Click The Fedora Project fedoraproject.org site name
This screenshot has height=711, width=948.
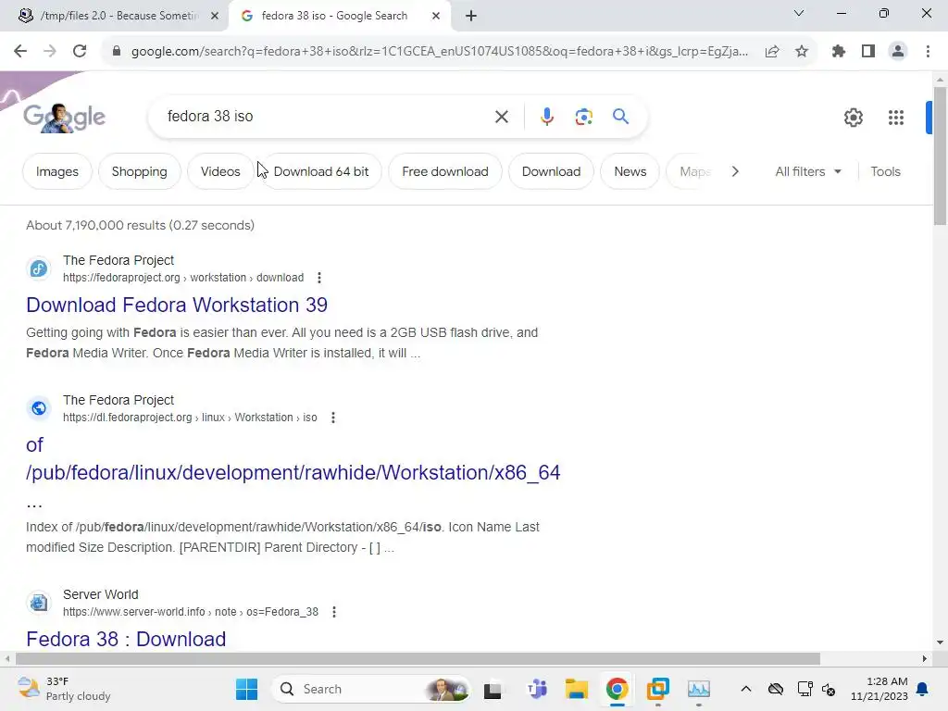118,260
